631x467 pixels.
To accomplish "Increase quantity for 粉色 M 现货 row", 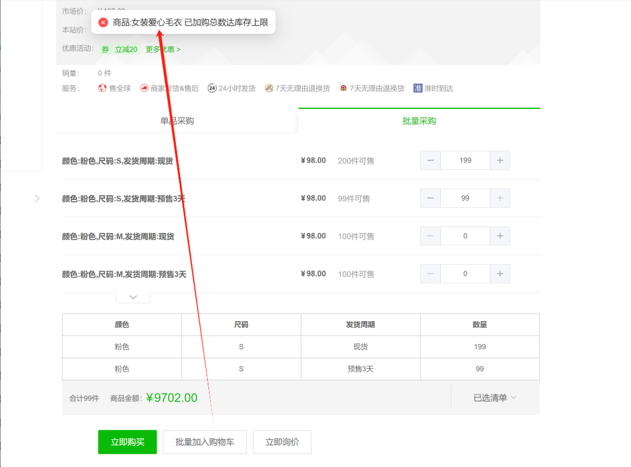I will [x=500, y=236].
